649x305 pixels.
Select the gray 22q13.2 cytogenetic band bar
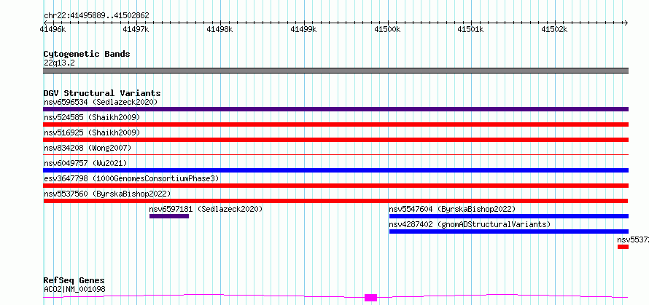pyautogui.click(x=335, y=71)
